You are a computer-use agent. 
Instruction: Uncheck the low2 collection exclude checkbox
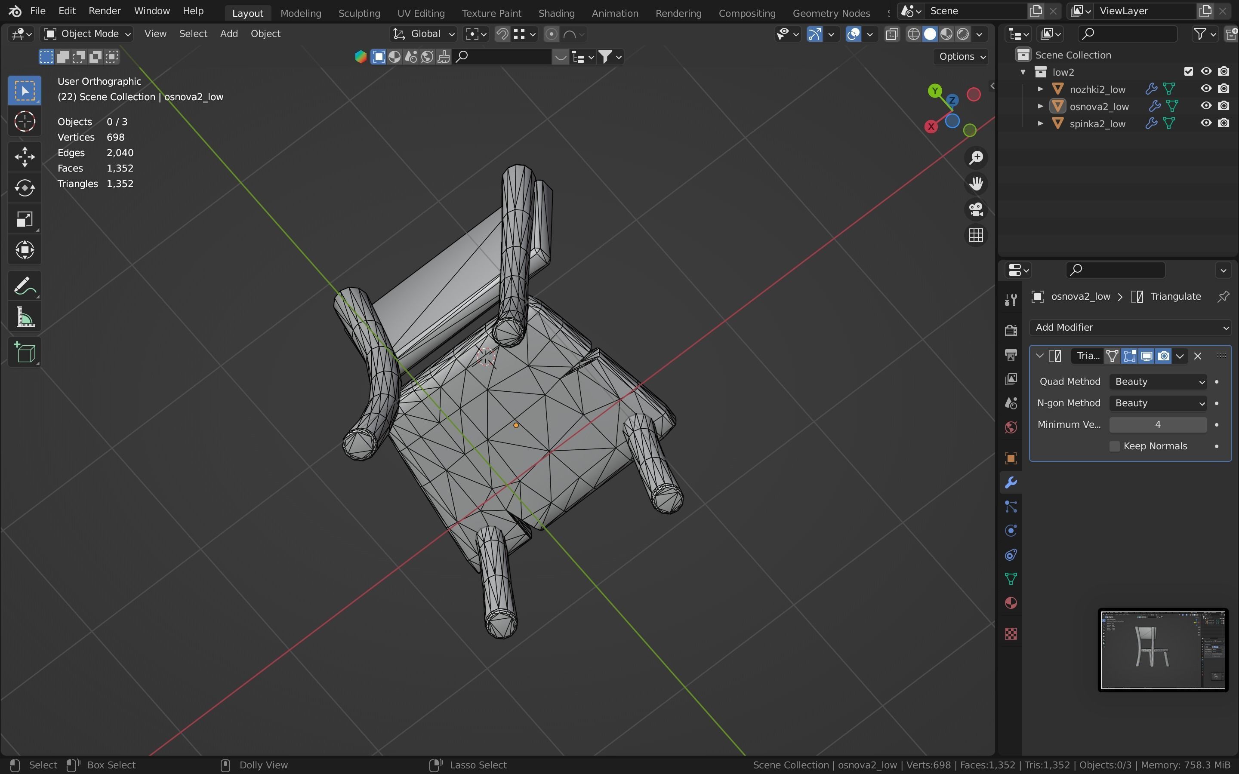coord(1189,72)
